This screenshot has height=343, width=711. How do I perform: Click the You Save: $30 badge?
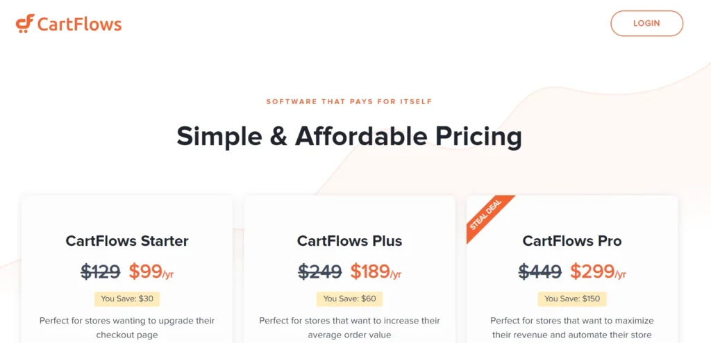[127, 299]
